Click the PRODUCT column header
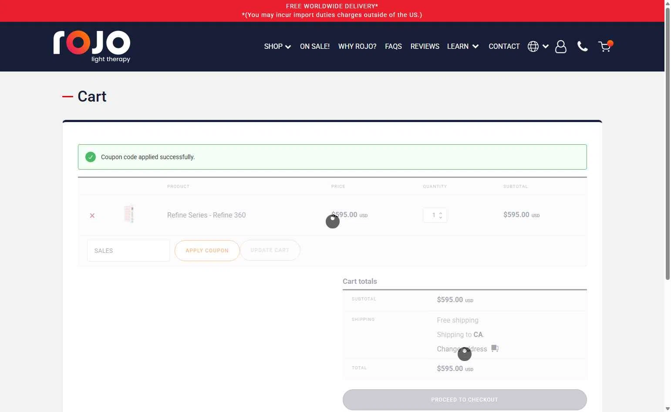 (x=178, y=186)
